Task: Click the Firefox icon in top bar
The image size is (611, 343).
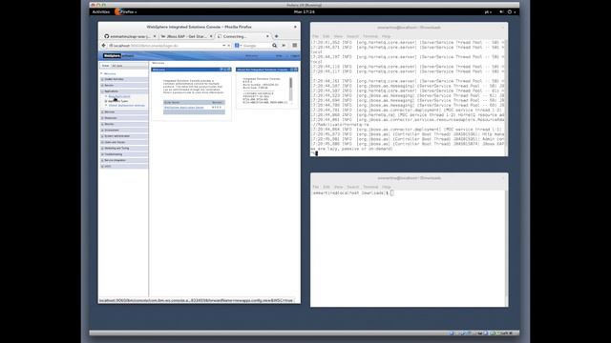Action: click(117, 11)
